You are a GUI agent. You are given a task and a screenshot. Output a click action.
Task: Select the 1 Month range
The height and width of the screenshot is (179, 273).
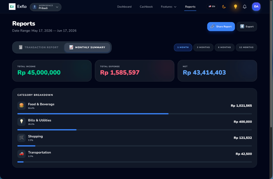coord(183,47)
